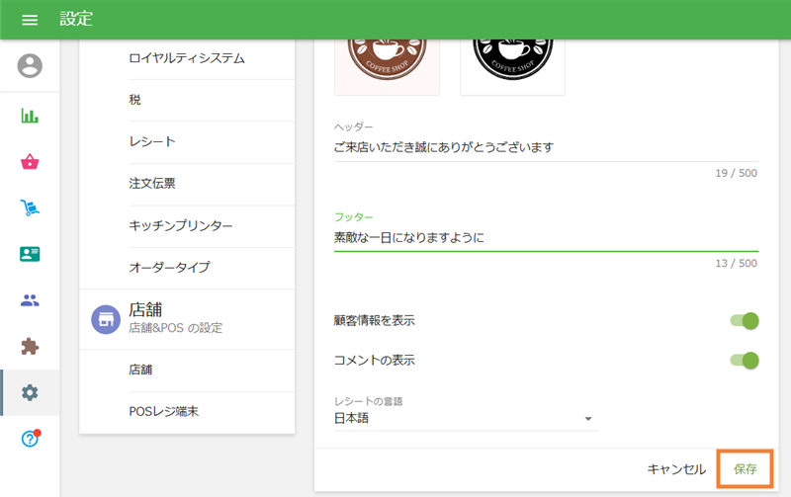This screenshot has width=791, height=497.
Task: Open the reports bar chart icon
Action: pos(30,116)
